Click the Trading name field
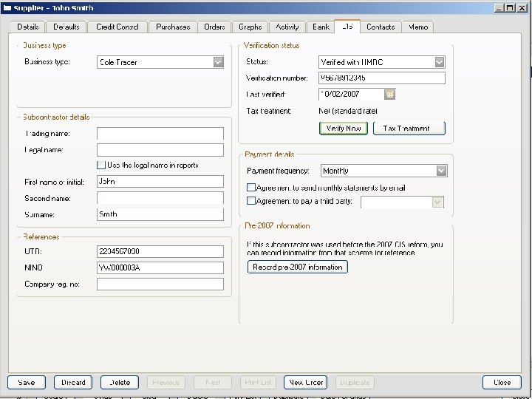Image resolution: width=532 pixels, height=399 pixels. [160, 133]
